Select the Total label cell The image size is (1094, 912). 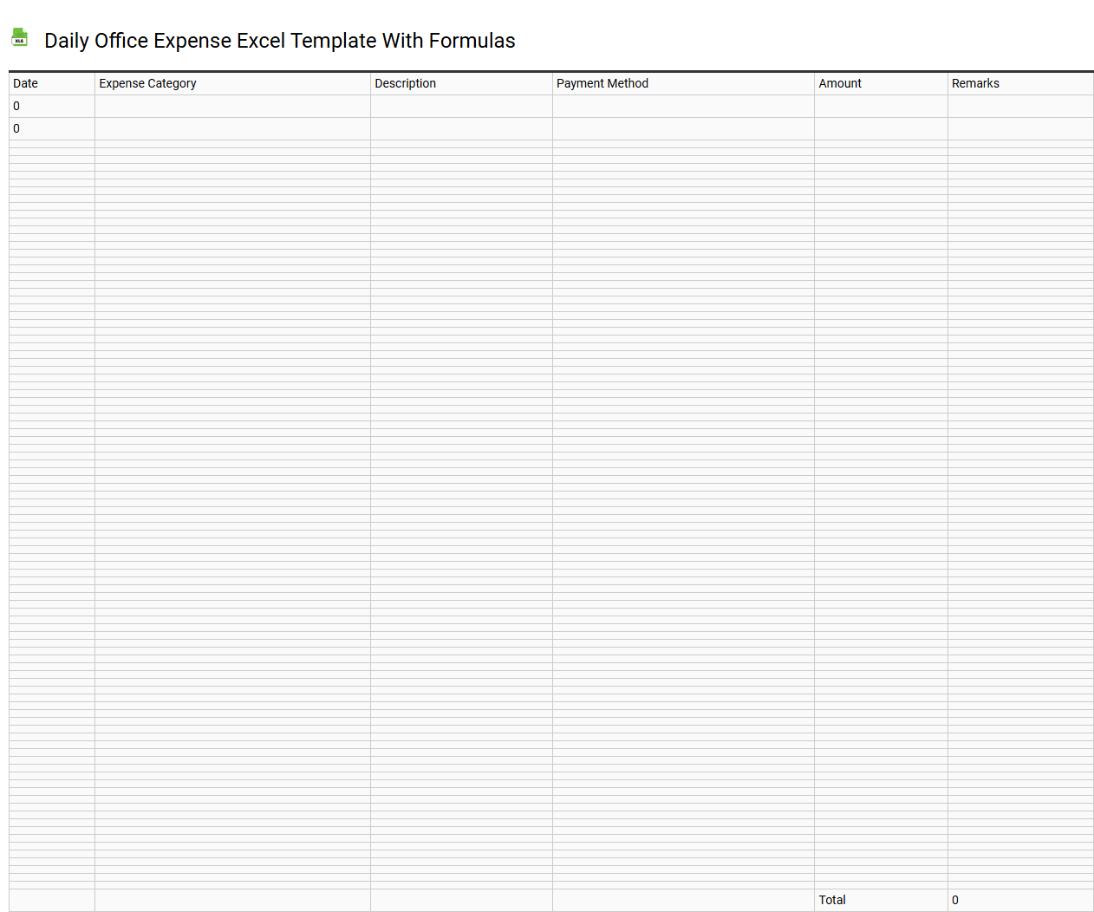831,900
